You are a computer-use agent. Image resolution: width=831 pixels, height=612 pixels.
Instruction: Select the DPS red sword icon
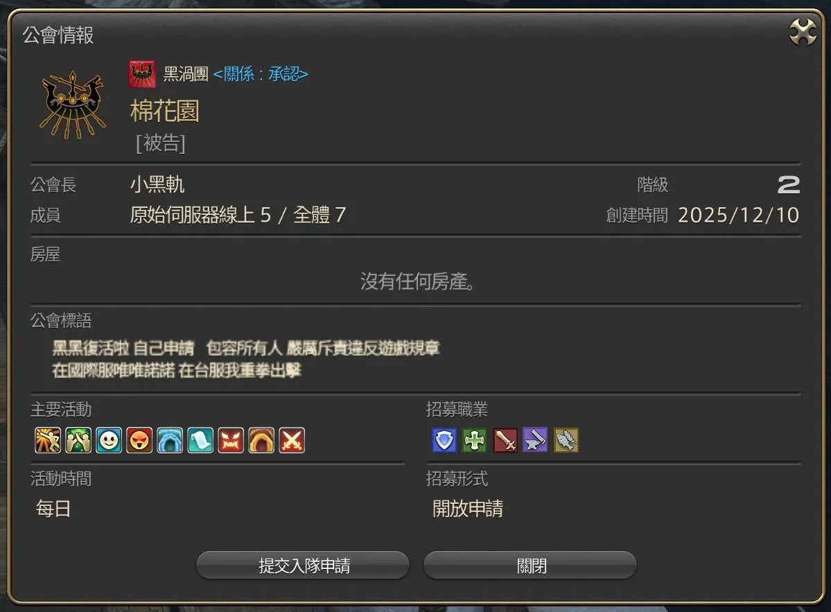pos(505,440)
